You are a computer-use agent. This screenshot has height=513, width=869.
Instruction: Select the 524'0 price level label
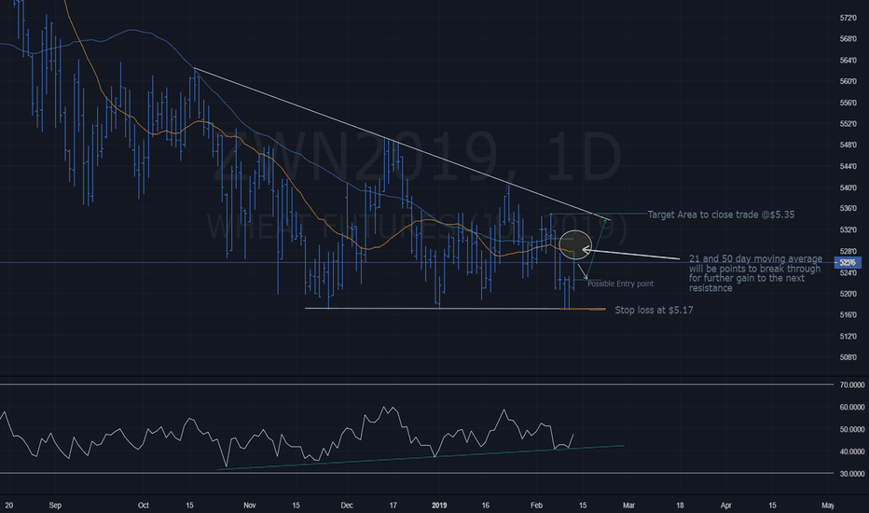(848, 272)
